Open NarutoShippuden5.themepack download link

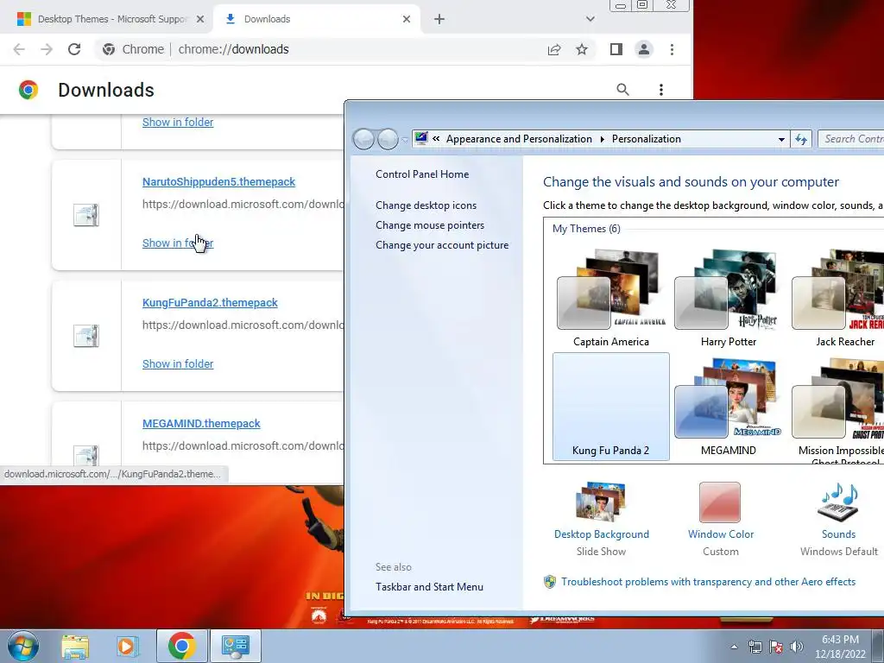[218, 181]
